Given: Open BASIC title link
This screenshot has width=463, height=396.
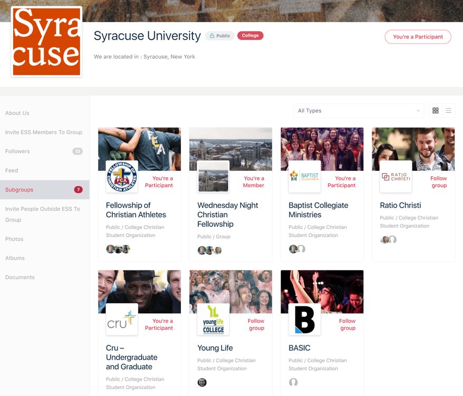Looking at the screenshot, I should tap(300, 348).
